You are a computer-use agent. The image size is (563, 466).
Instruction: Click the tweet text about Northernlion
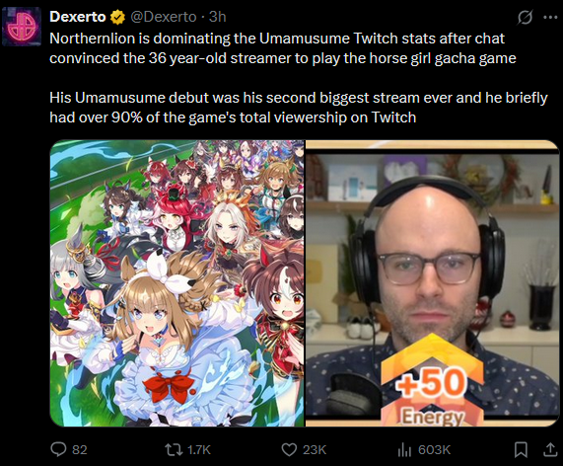pyautogui.click(x=299, y=78)
